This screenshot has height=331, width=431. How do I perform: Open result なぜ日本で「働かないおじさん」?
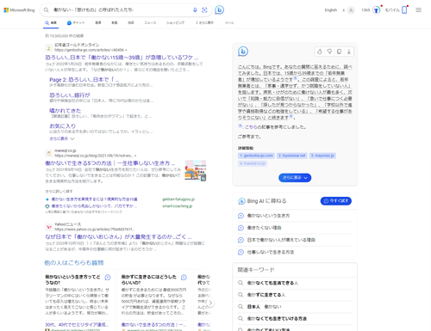click(118, 236)
